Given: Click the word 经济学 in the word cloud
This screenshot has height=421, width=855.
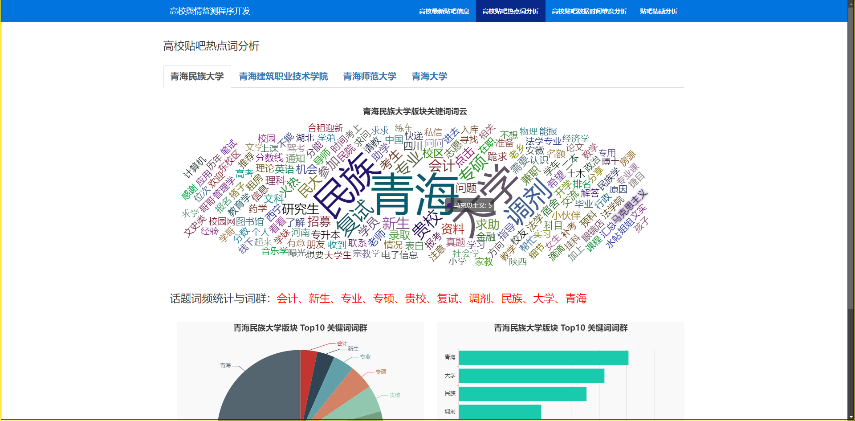Looking at the screenshot, I should (575, 139).
